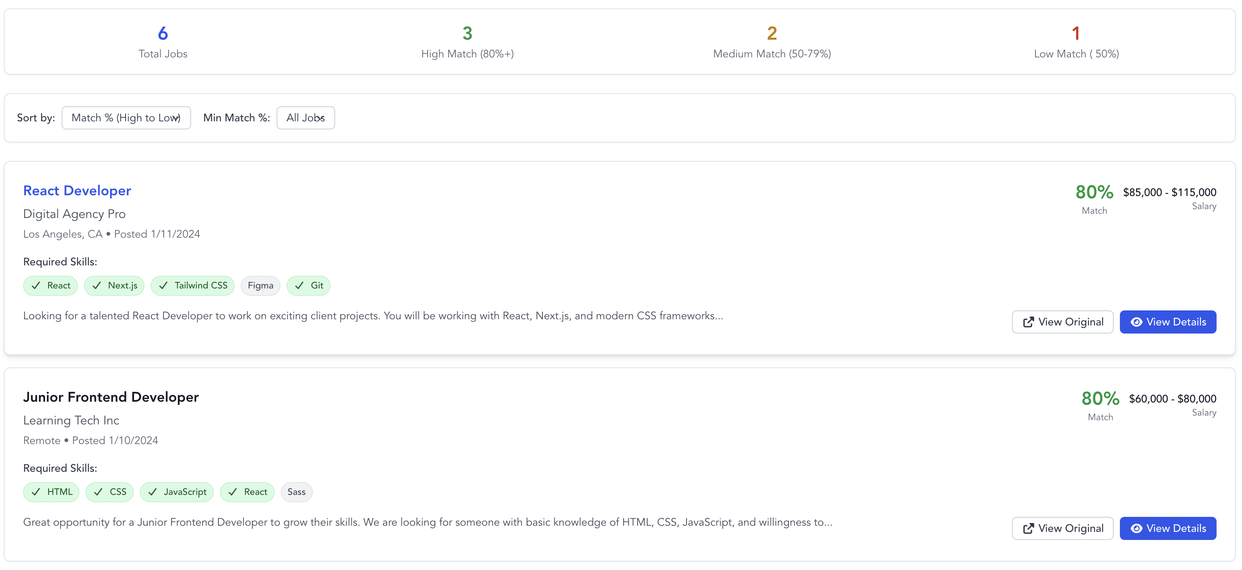Image resolution: width=1242 pixels, height=570 pixels.
Task: Click the checkmark on Tailwind CSS tag
Action: (163, 286)
